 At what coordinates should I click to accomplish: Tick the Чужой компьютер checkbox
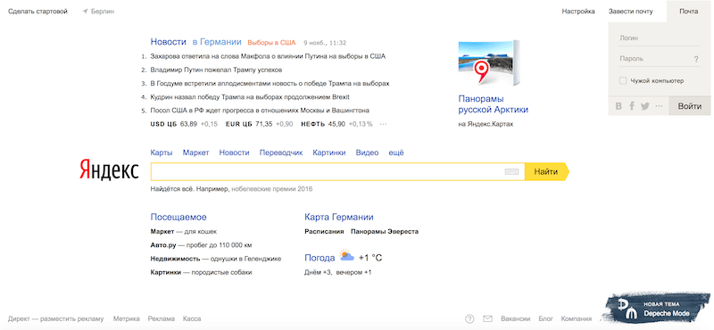tap(622, 80)
